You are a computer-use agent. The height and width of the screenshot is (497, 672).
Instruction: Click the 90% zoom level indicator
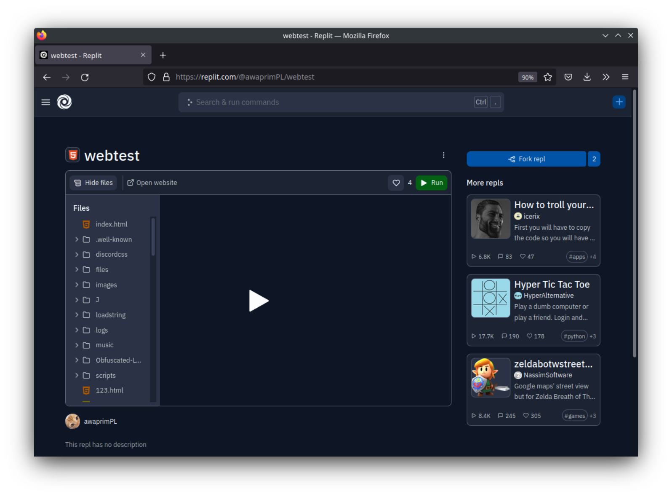pos(528,77)
